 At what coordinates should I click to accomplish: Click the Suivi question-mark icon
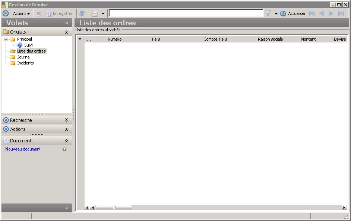tap(20, 45)
